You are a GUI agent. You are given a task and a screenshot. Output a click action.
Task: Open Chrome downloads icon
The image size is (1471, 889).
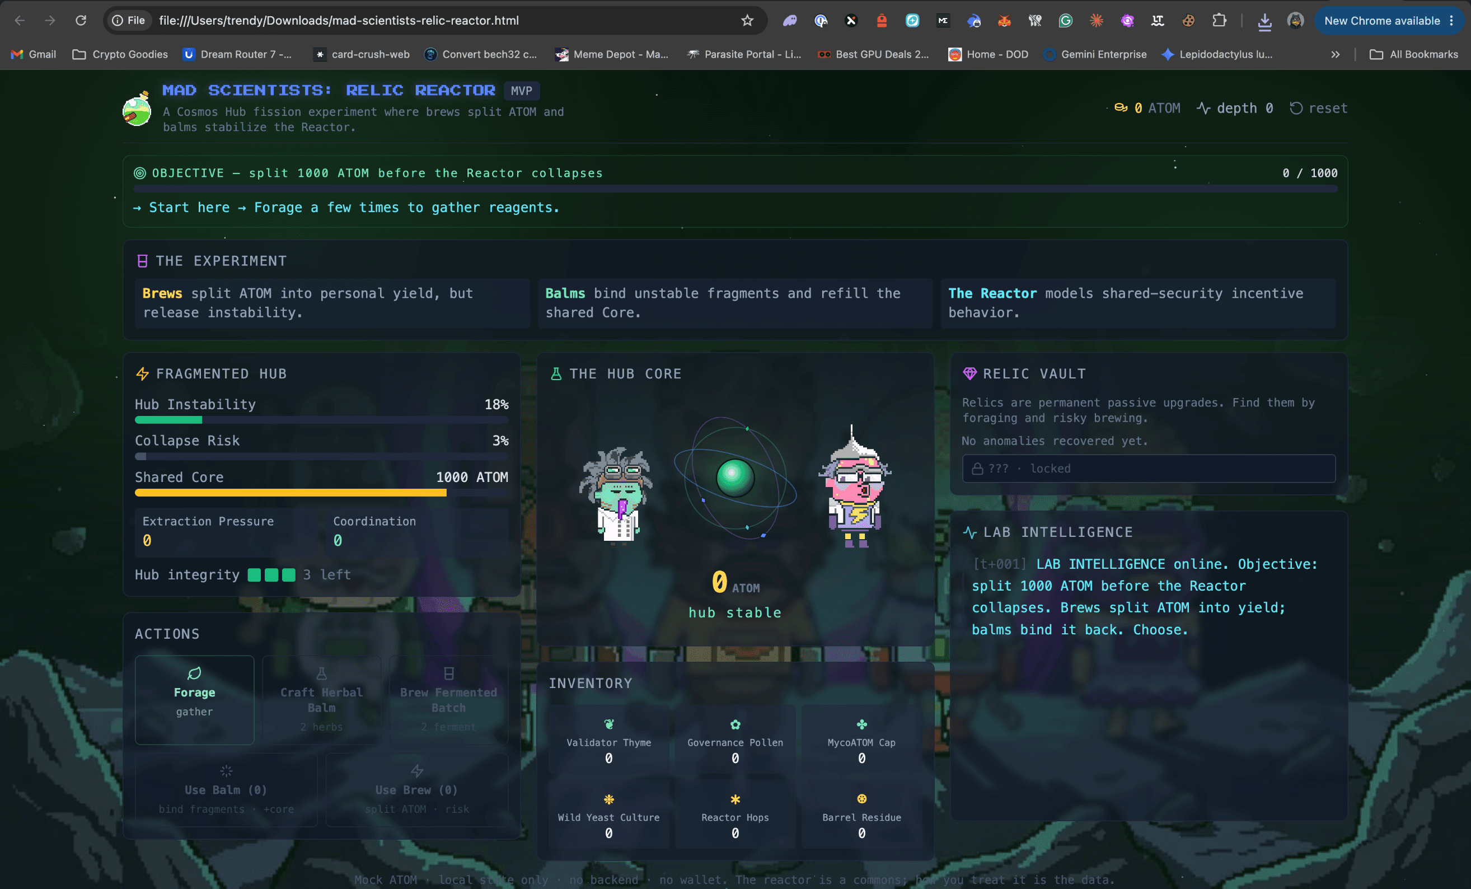[1264, 21]
